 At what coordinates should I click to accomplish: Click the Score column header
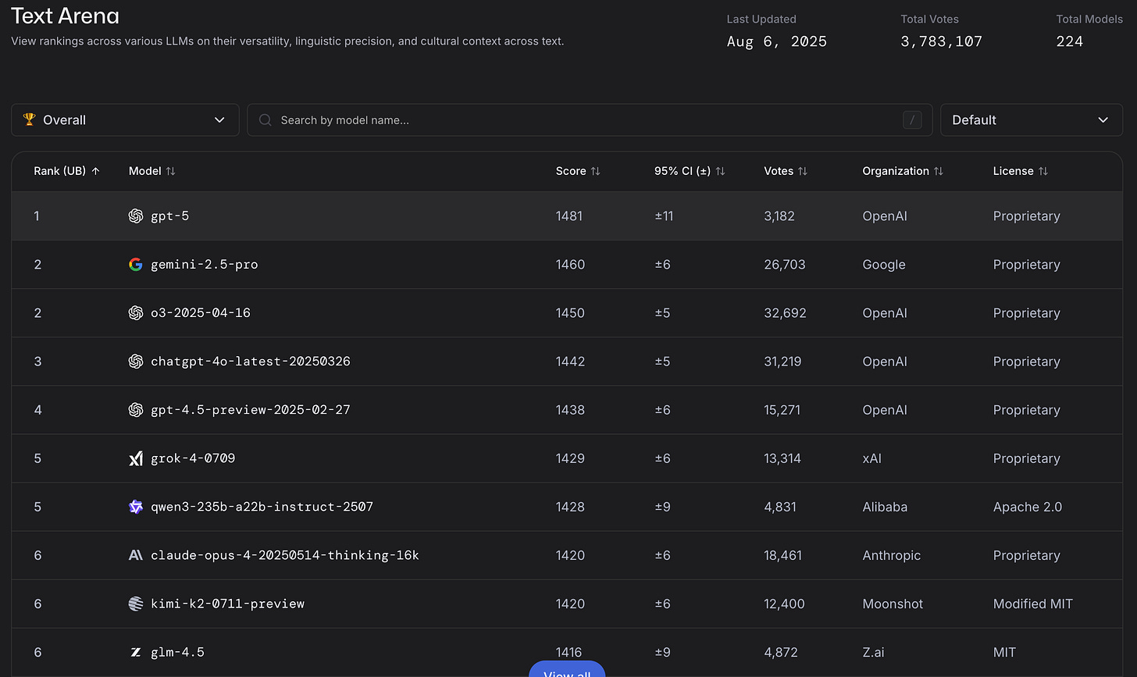pos(578,171)
